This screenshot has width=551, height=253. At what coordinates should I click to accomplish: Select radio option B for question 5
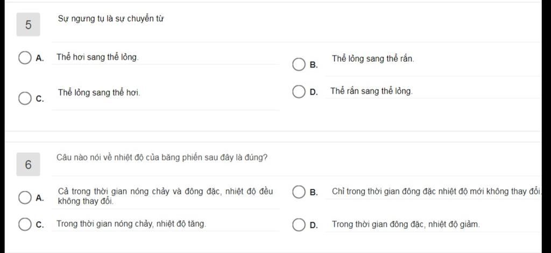point(299,65)
